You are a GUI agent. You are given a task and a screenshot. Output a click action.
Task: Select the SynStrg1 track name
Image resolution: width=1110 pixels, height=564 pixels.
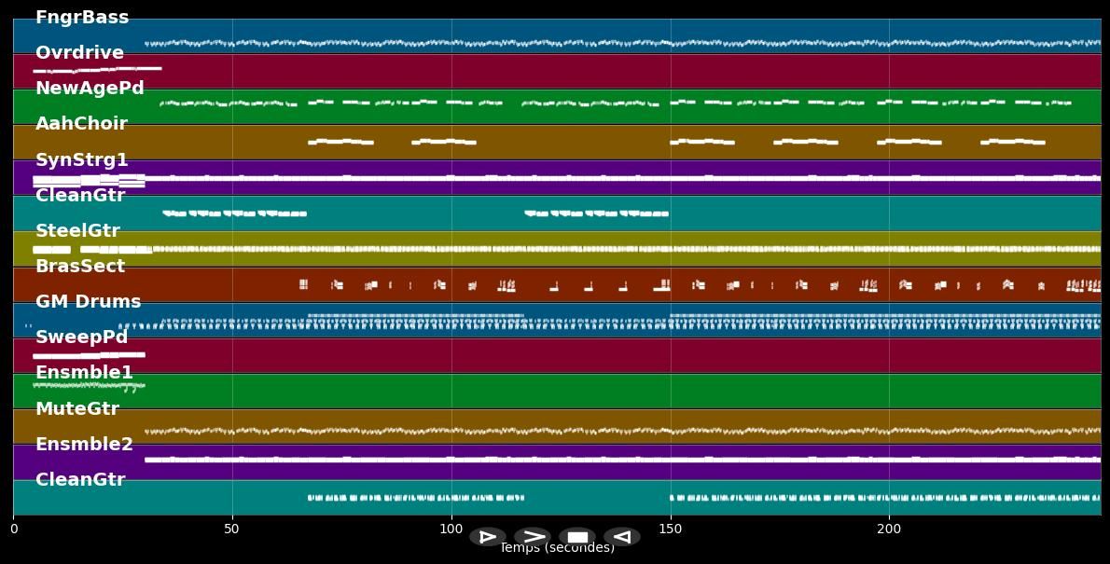click(x=82, y=160)
